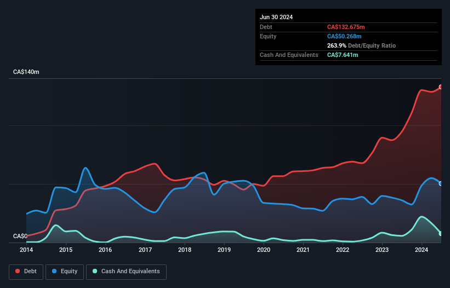450x288 pixels.
Task: Click the CA$7.641m cash value
Action: (343, 55)
